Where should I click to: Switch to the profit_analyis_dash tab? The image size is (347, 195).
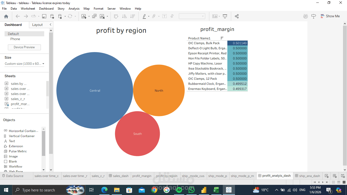tap(275, 175)
